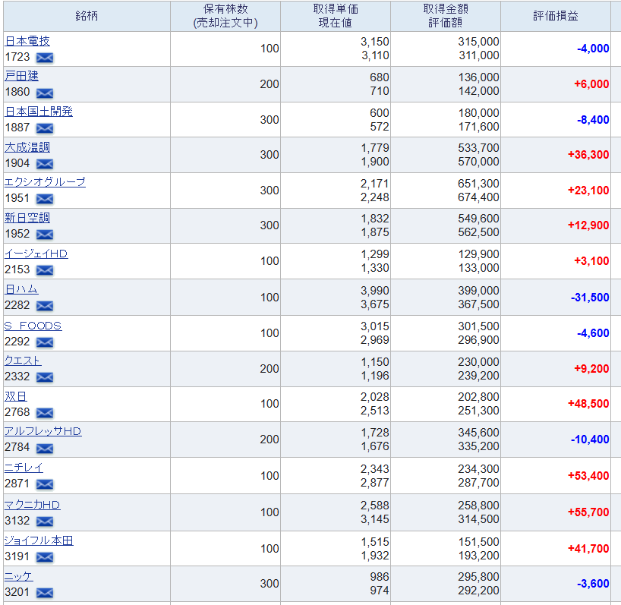
Task: Click the エクシオグループ link
Action: (45, 182)
